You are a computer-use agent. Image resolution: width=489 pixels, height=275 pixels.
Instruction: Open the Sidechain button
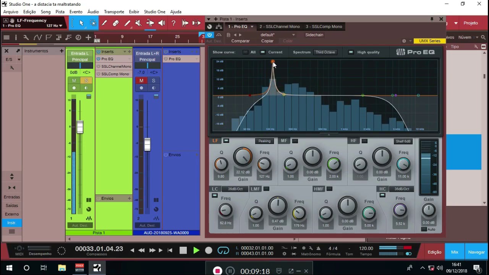(314, 35)
